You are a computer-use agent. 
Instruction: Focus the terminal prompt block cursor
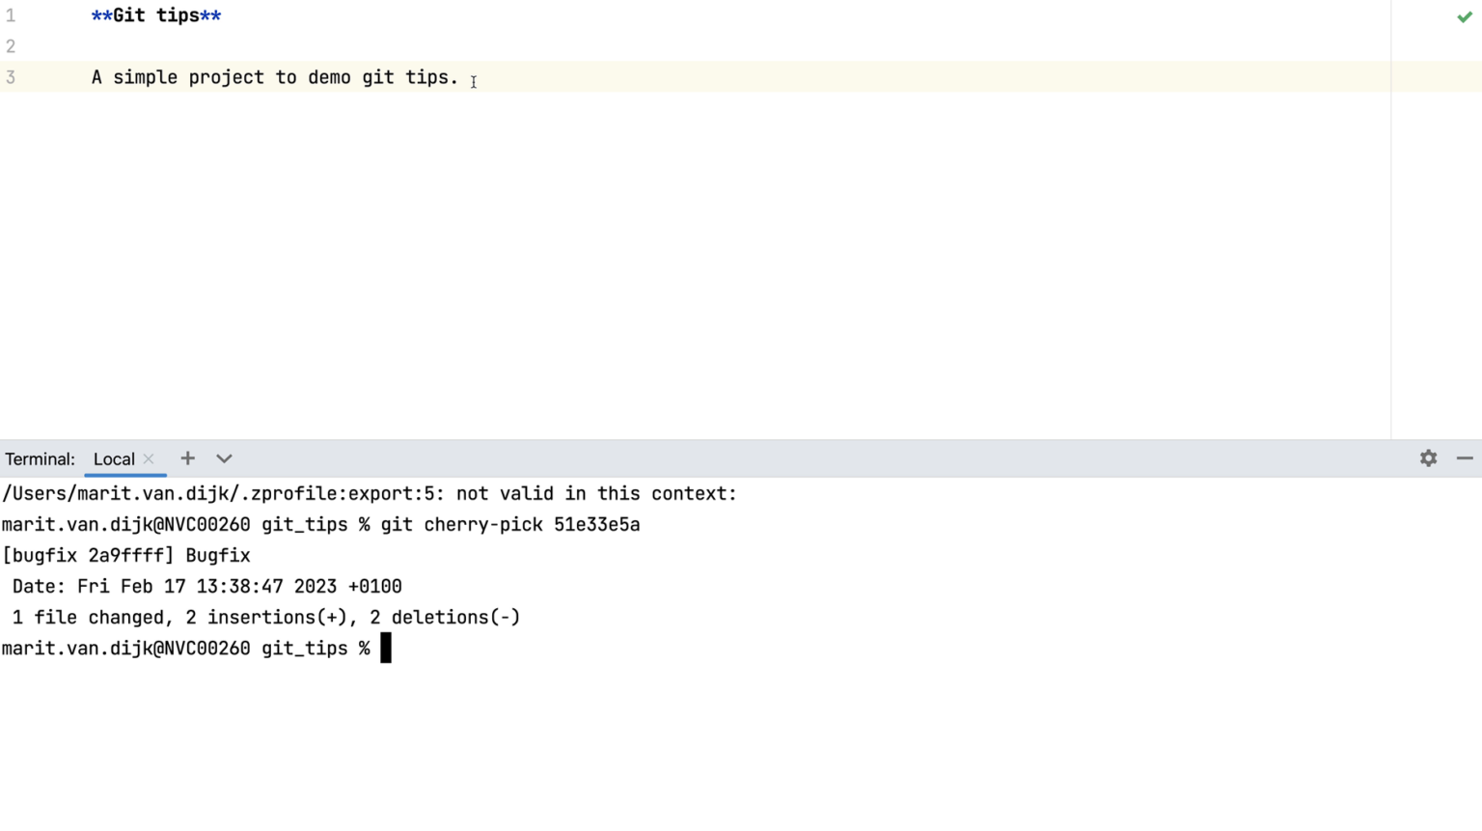pyautogui.click(x=386, y=649)
